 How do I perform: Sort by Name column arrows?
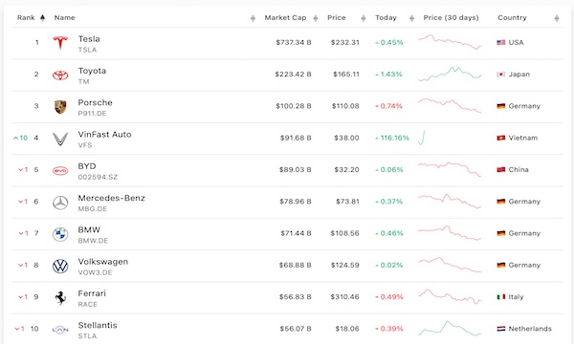coord(253,18)
